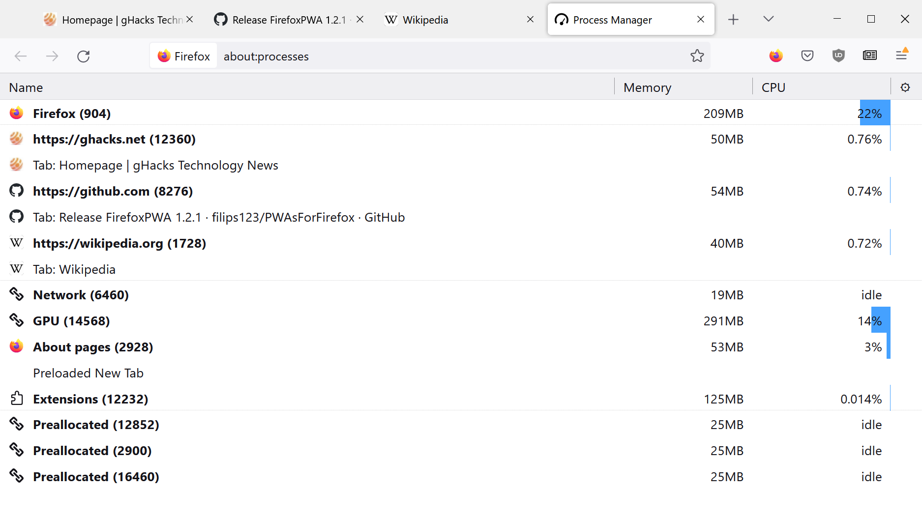Sort by the Memory column header
Viewport: 922px width, 518px height.
click(684, 87)
